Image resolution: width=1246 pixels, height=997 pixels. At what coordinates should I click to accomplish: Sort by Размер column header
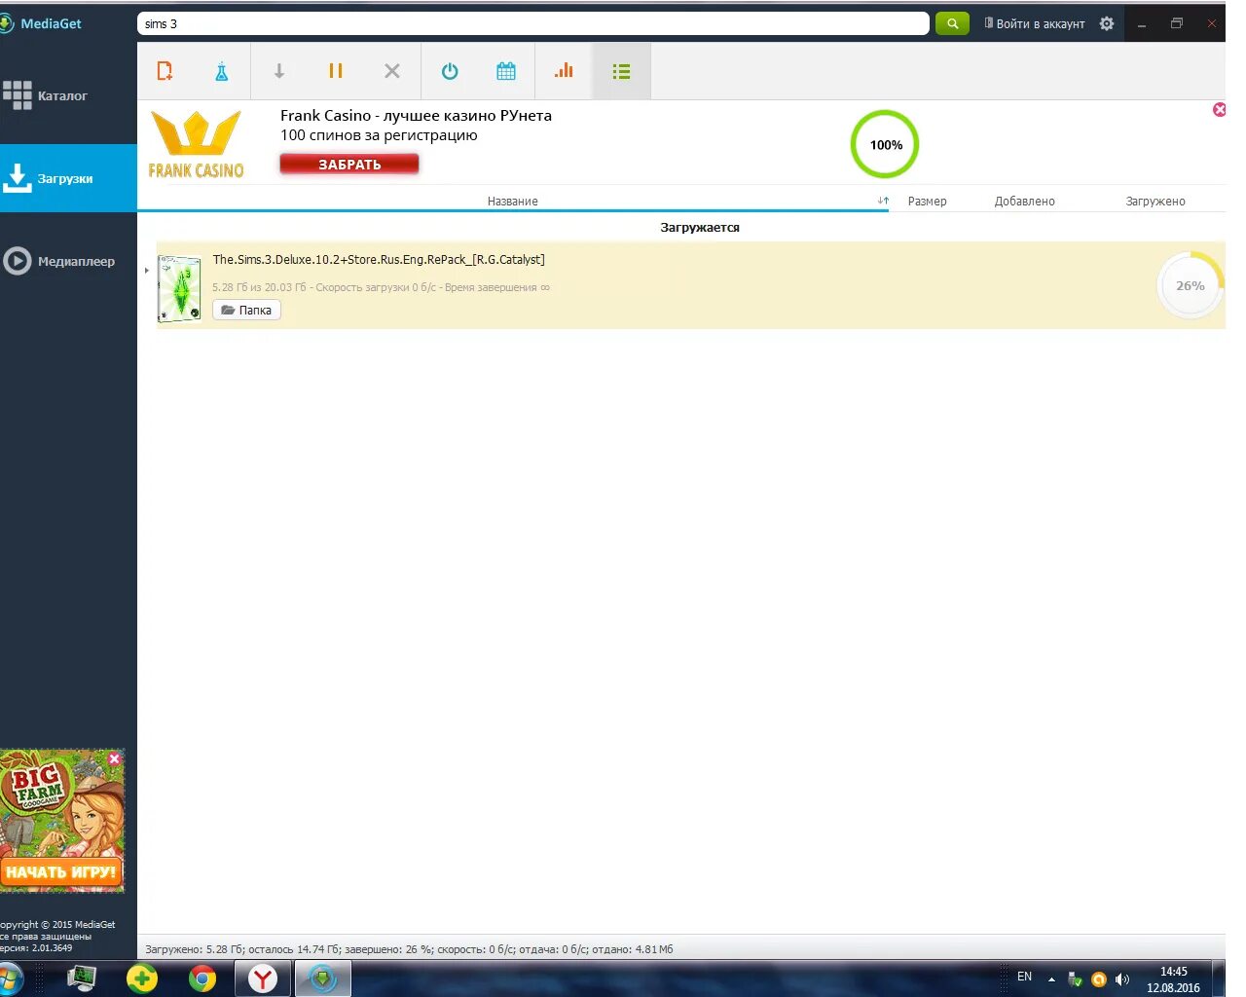tap(927, 201)
